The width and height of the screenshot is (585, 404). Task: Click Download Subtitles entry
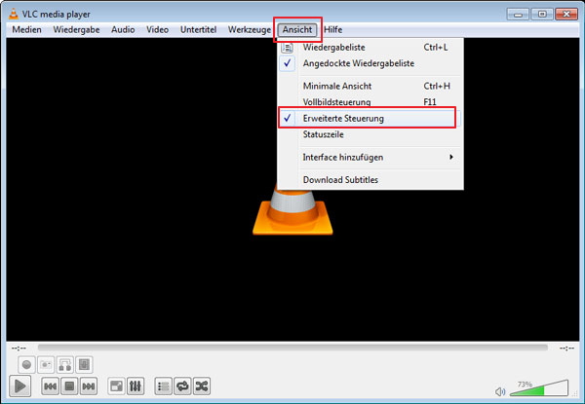click(x=370, y=180)
